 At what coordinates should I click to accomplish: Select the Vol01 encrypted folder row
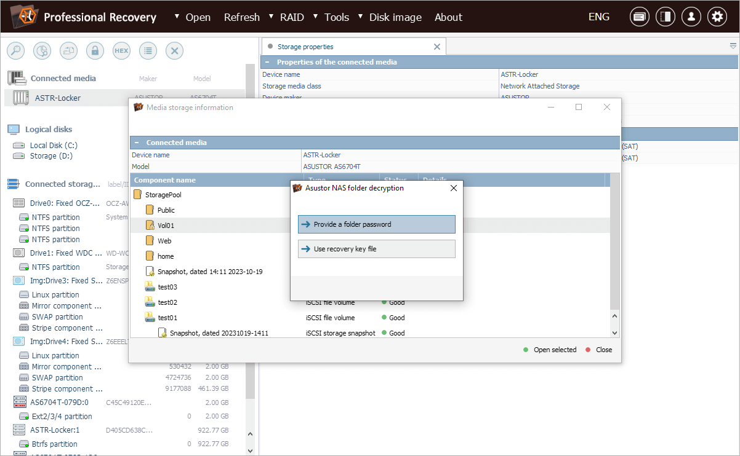(166, 226)
